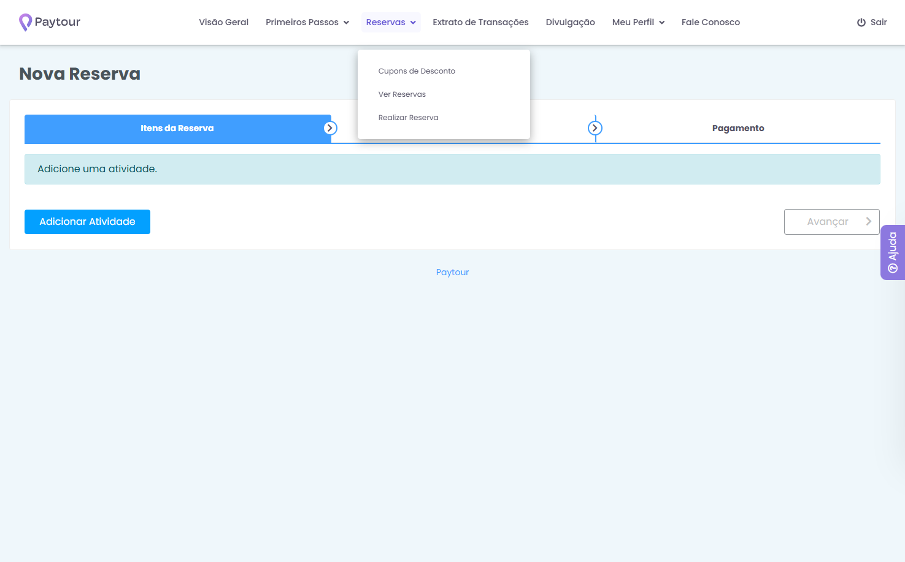Collapse the Reservas dropdown menu
Image resolution: width=905 pixels, height=562 pixels.
tap(391, 22)
